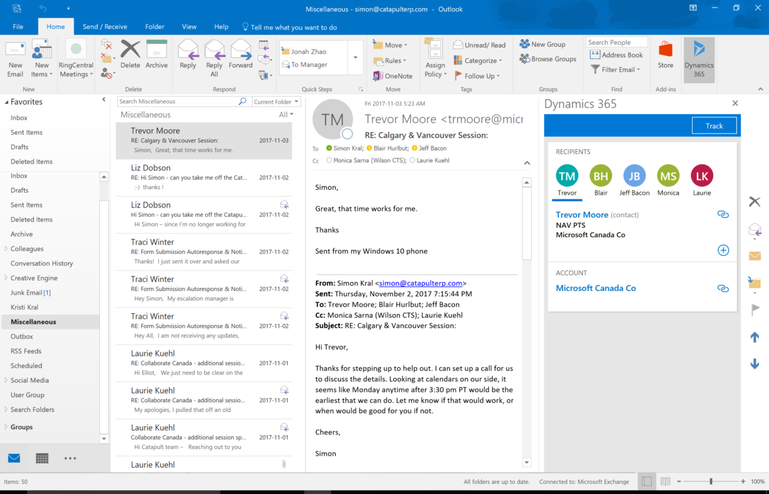This screenshot has width=769, height=494.
Task: Open the Follow Up dropdown
Action: click(477, 76)
